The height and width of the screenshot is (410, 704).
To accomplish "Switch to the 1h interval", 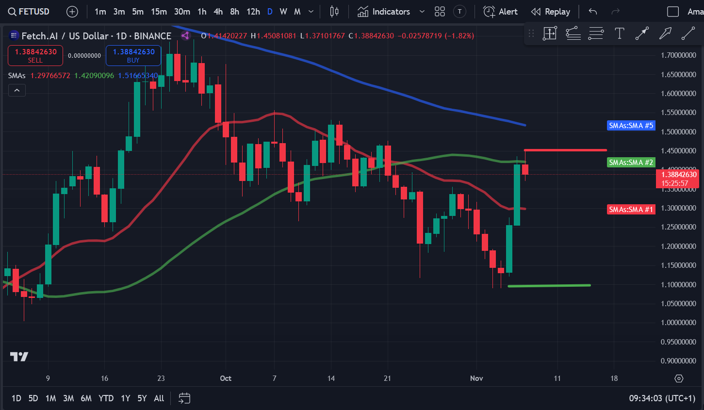I will 202,12.
